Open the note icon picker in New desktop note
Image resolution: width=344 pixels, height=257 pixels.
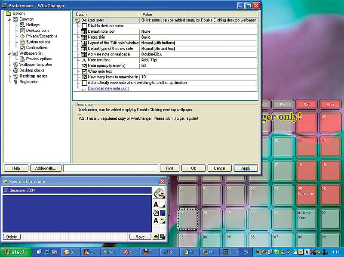159,193
